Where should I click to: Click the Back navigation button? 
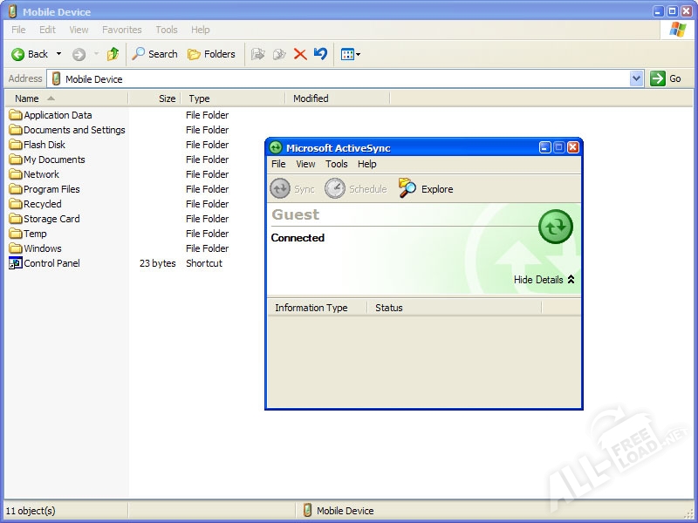(30, 54)
